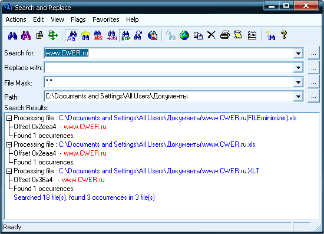Collapse the www.CWER.ru.XLT result node
The width and height of the screenshot is (324, 234).
9,171
